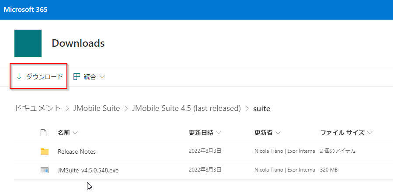Screen dimensions: 393x196
Task: Go to ドキュメント breadcrumb
Action: pyautogui.click(x=38, y=108)
